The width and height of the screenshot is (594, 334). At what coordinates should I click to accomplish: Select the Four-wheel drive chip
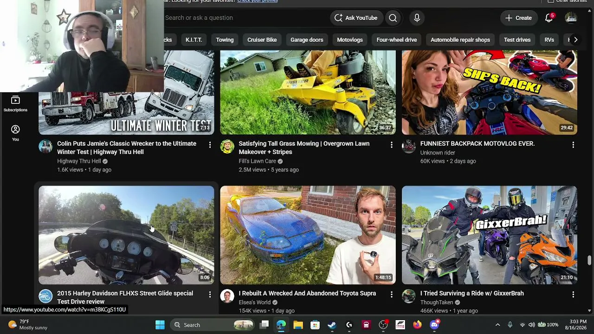click(x=397, y=40)
